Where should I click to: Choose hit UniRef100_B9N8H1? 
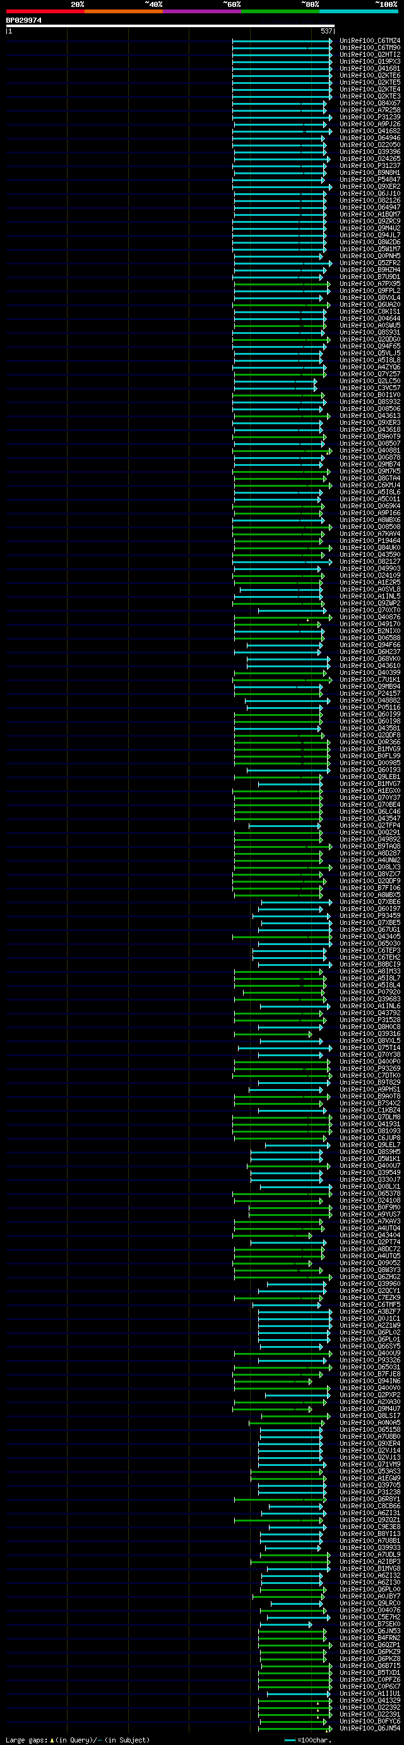tap(370, 173)
